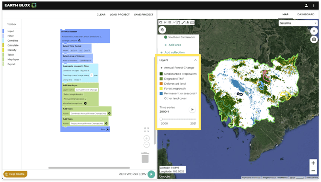Open the Export toolbox category
Image resolution: width=321 pixels, height=182 pixels.
point(11,64)
